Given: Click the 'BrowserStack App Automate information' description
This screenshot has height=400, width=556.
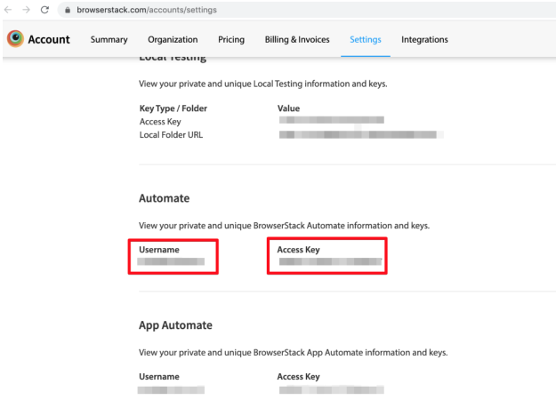Looking at the screenshot, I should tap(293, 353).
